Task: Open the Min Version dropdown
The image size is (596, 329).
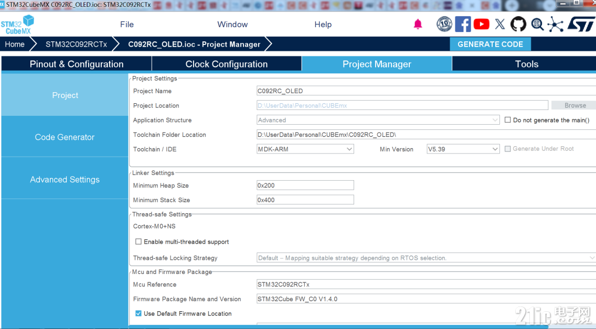Action: click(x=463, y=149)
